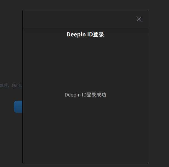
Task: Close the Deepin ID login dialog
Action: 139,19
